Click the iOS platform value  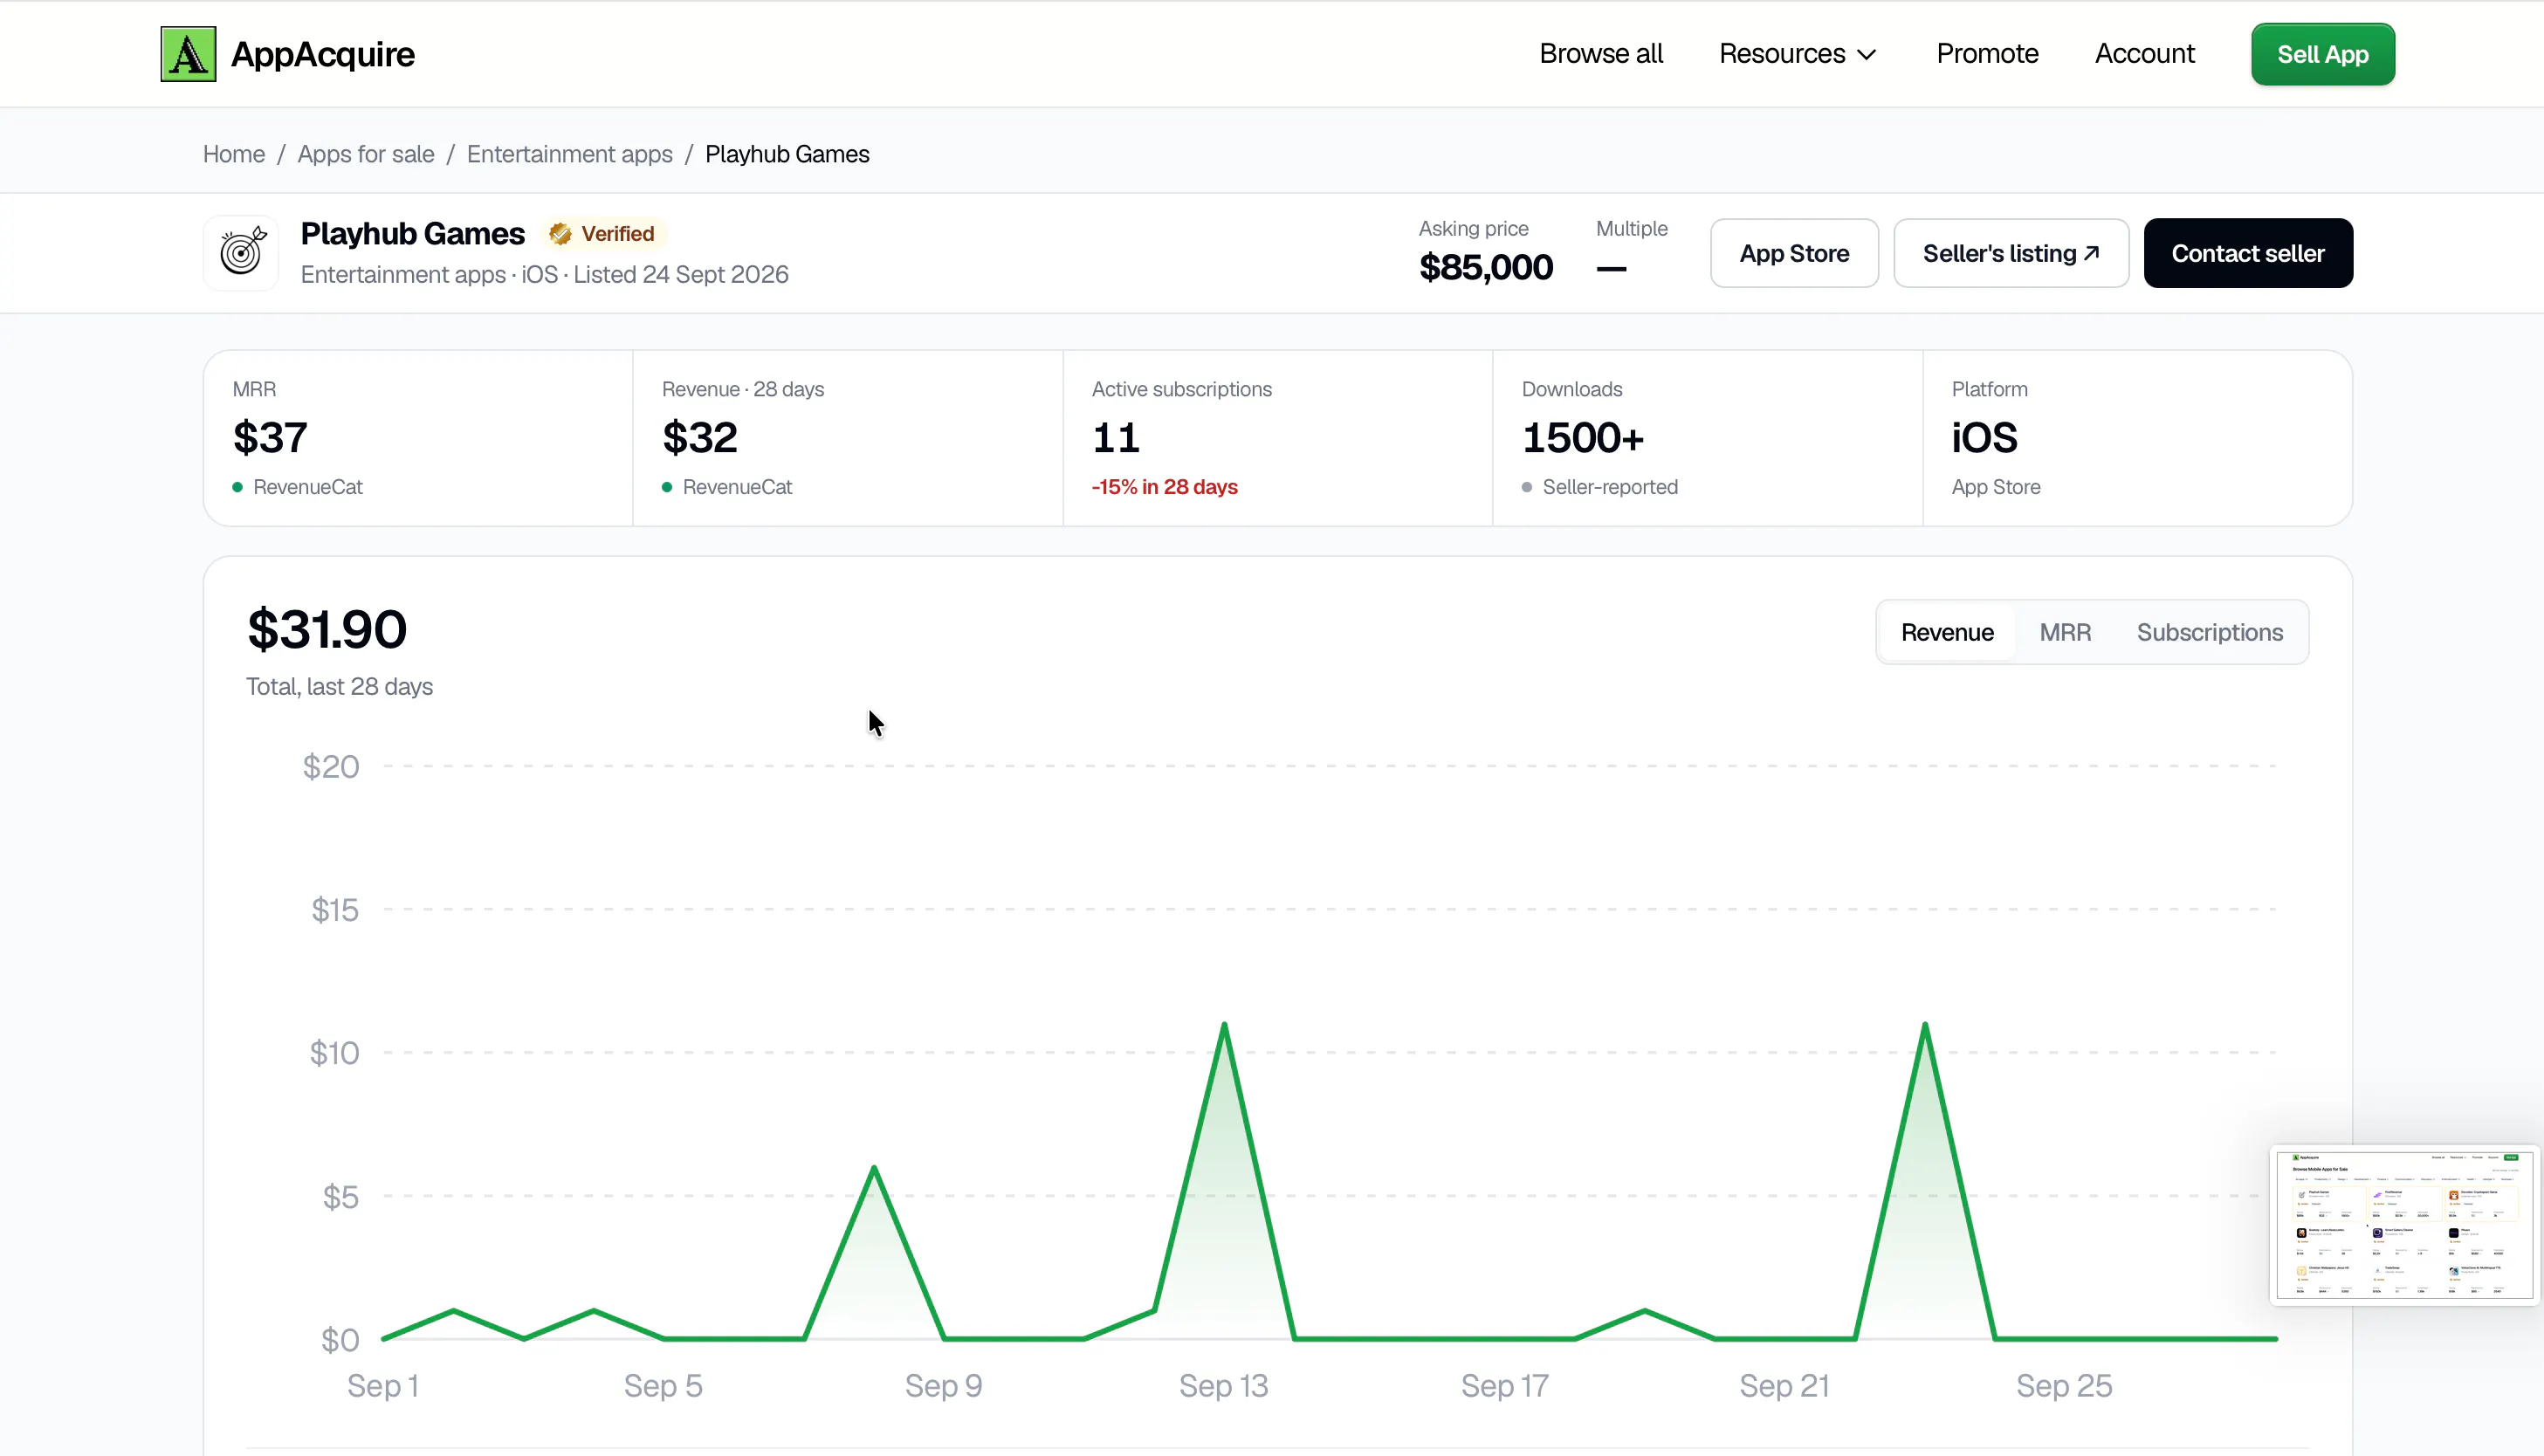(1984, 437)
